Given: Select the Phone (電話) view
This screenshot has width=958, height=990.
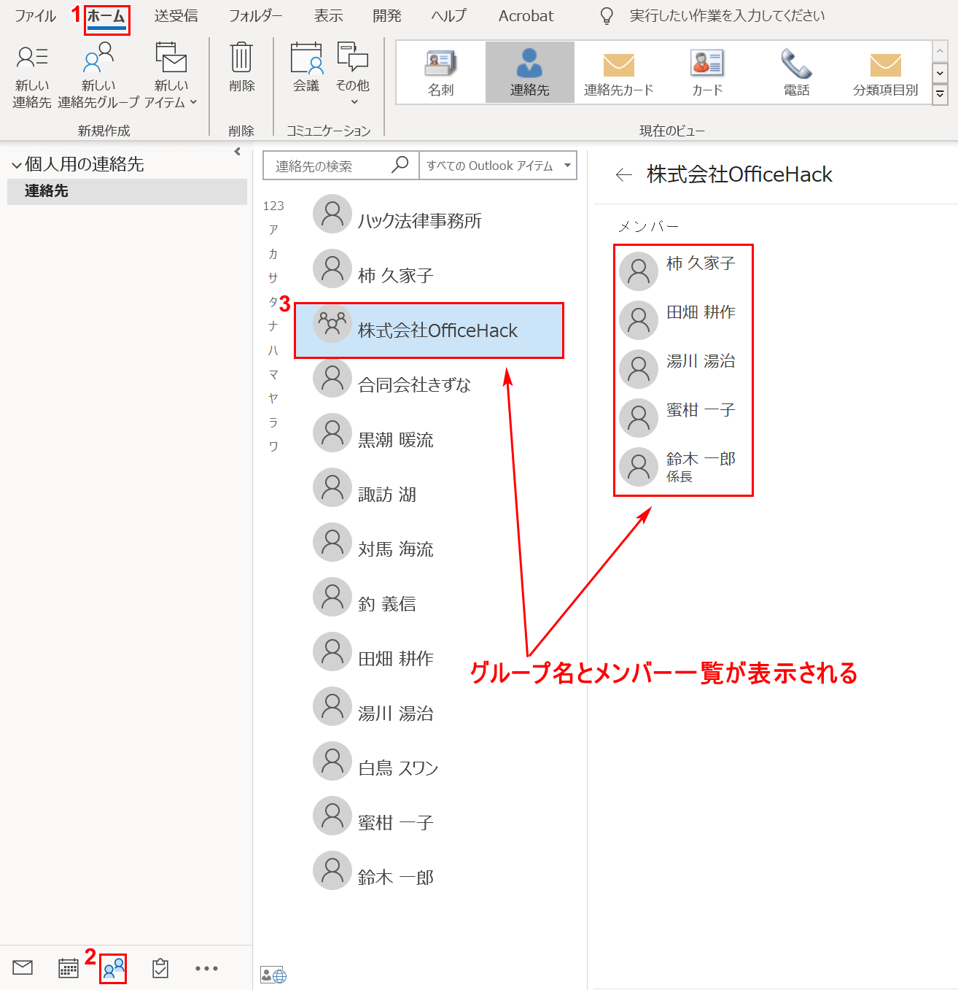Looking at the screenshot, I should coord(796,72).
